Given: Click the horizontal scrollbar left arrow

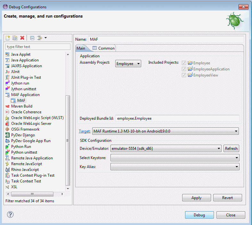Looking at the screenshot, I should pyautogui.click(x=8, y=194).
